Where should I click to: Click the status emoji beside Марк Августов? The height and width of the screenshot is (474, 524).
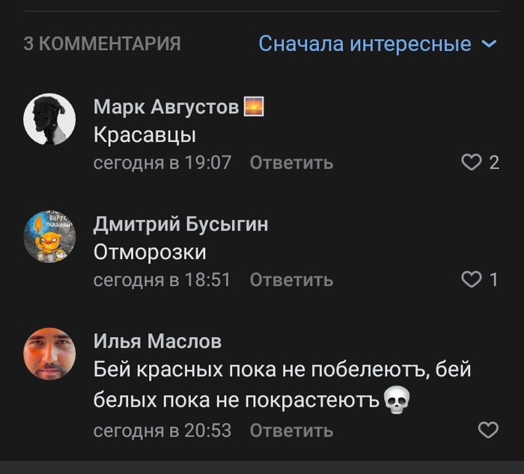(254, 108)
